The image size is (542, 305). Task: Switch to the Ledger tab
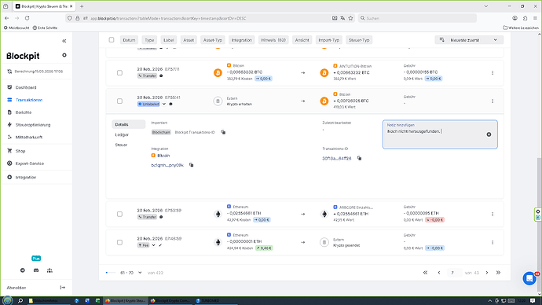(x=122, y=135)
